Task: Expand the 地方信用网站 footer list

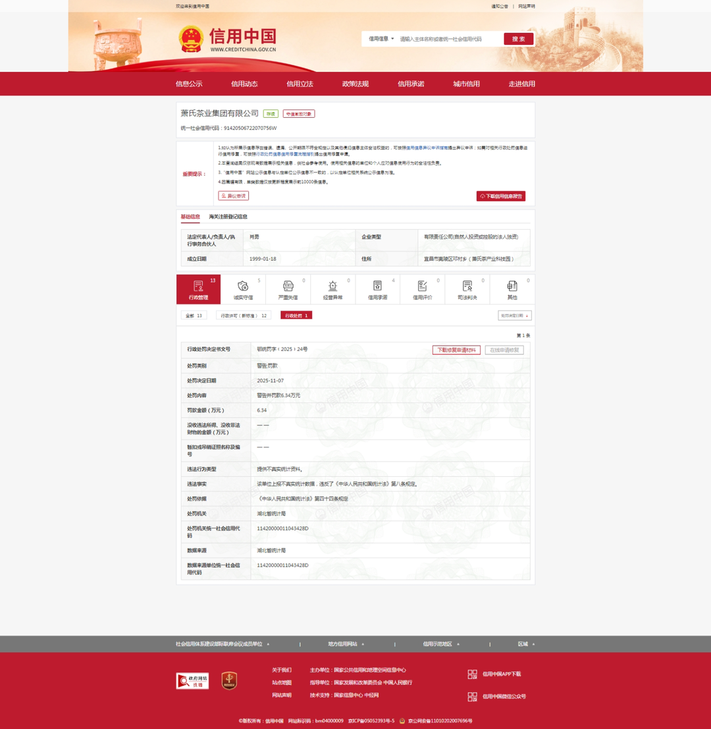Action: 346,644
